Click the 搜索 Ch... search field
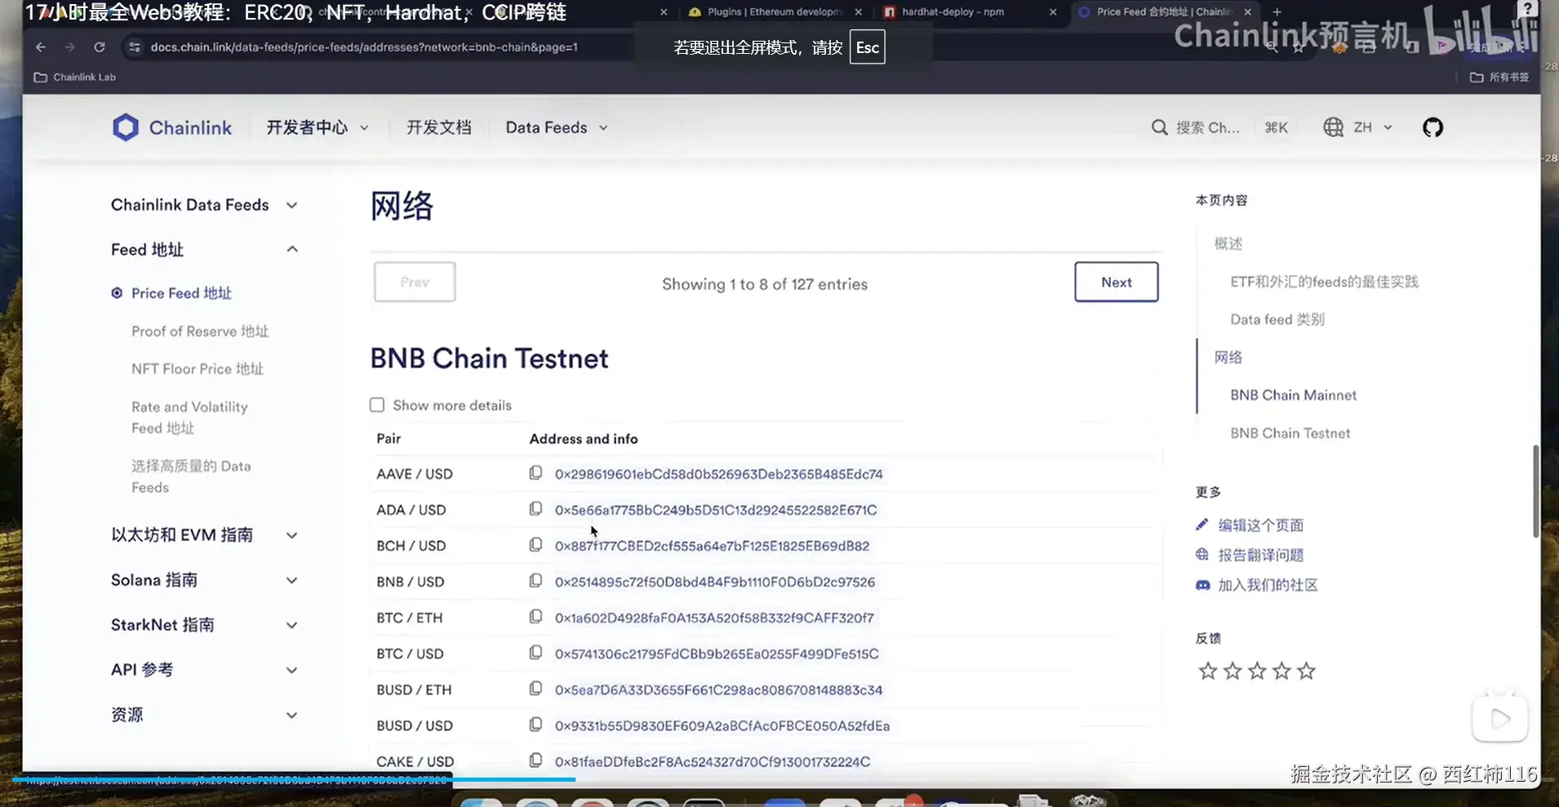 point(1207,127)
